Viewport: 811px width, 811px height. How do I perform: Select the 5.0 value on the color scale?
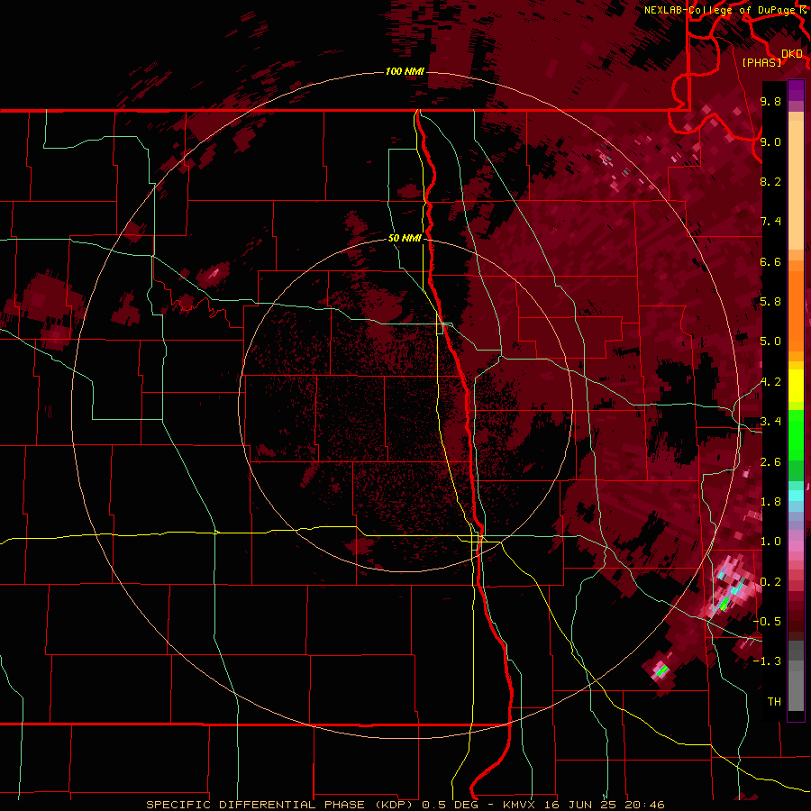pos(770,342)
